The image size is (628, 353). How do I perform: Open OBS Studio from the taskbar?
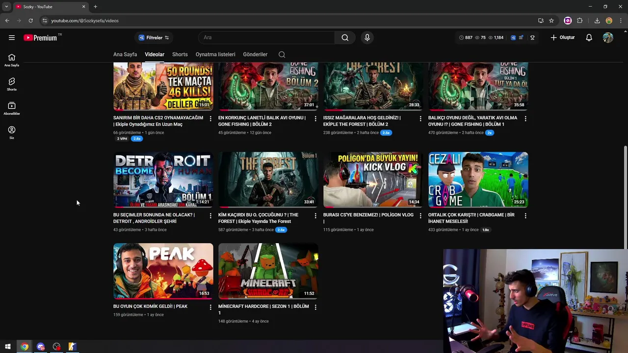click(56, 347)
